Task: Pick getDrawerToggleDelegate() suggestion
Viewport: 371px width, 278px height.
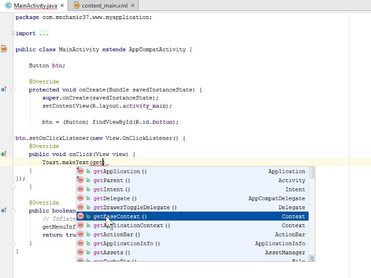Action: (192, 207)
